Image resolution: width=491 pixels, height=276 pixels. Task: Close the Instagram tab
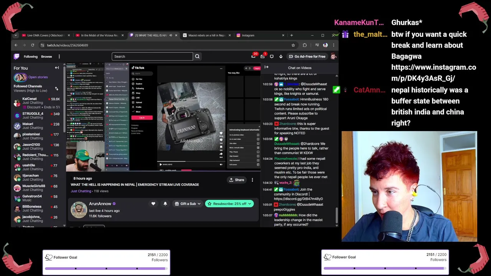283,35
